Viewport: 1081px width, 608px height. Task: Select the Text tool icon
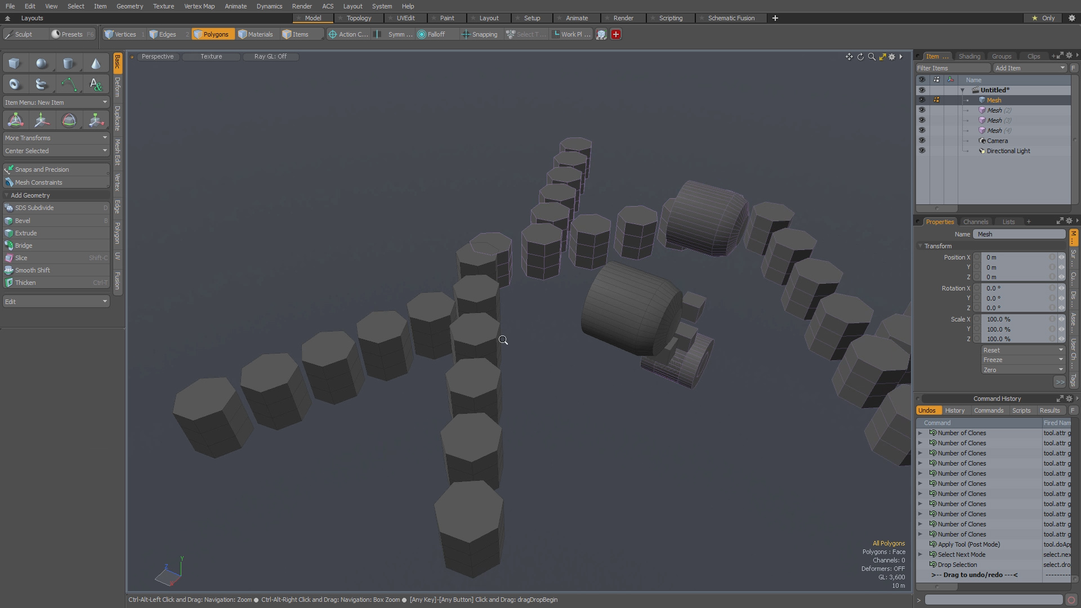point(96,85)
